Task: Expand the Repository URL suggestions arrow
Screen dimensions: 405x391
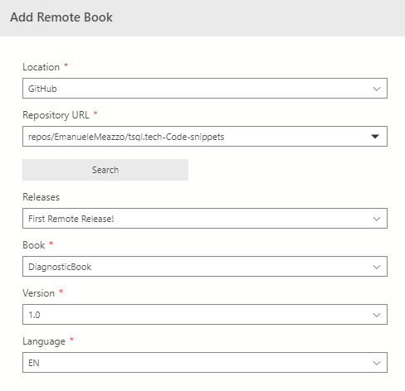Action: tap(375, 137)
